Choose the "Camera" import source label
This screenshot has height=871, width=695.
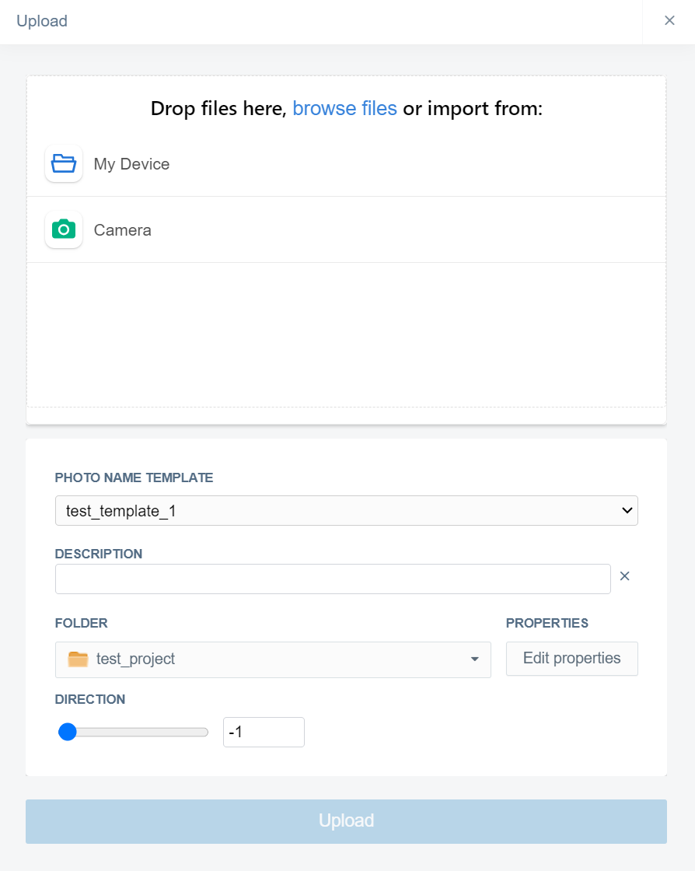coord(123,230)
